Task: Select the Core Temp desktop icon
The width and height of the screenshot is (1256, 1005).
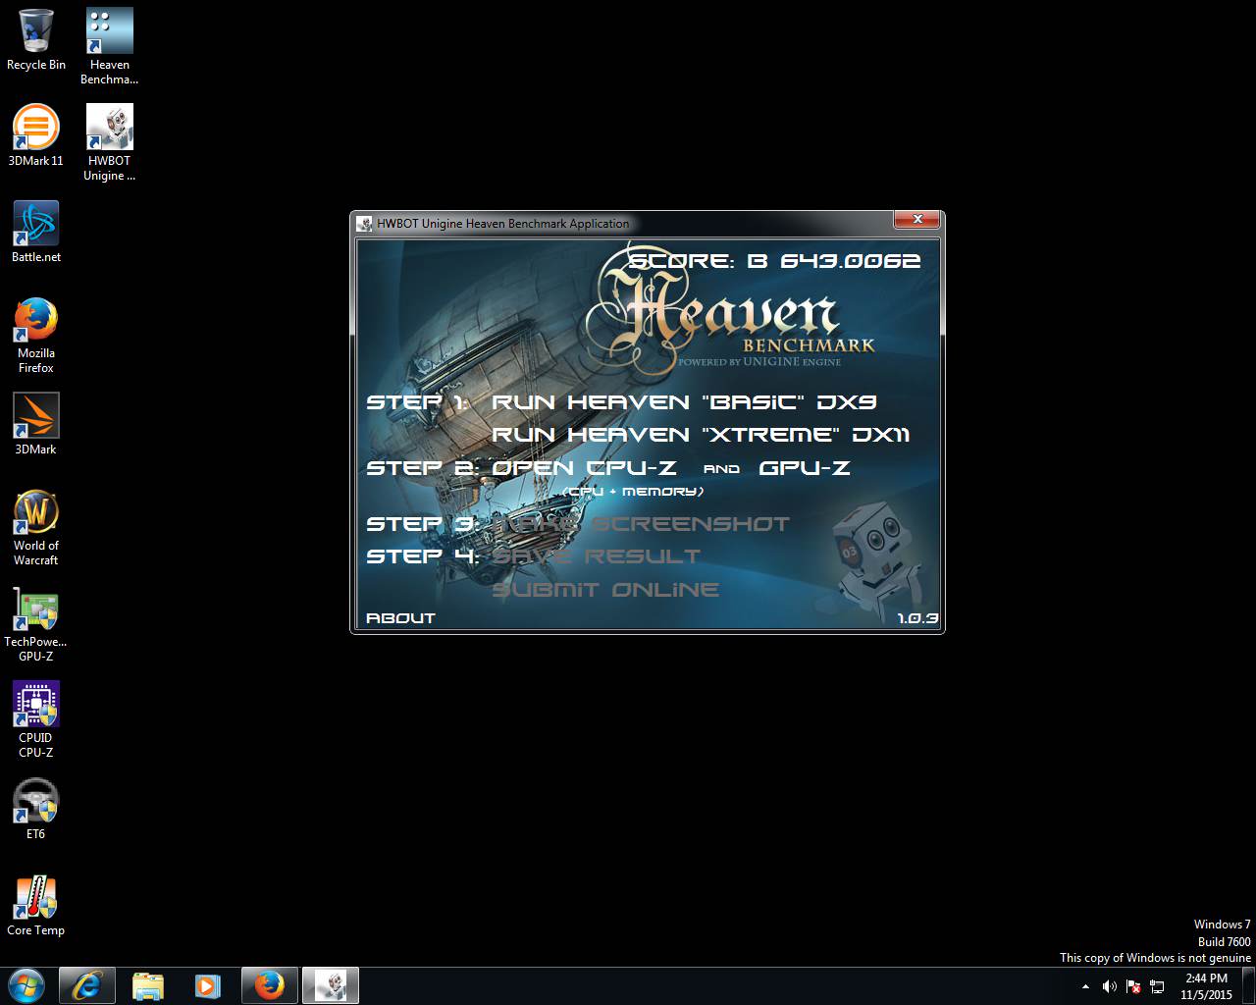Action: click(x=36, y=905)
